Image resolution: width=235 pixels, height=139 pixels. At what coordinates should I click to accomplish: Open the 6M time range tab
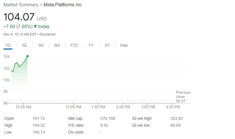point(57,45)
